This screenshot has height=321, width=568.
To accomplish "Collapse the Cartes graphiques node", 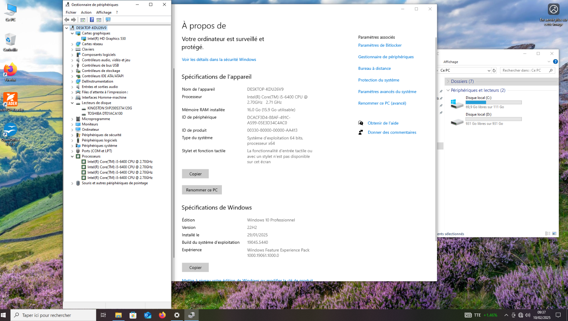I will click(72, 33).
